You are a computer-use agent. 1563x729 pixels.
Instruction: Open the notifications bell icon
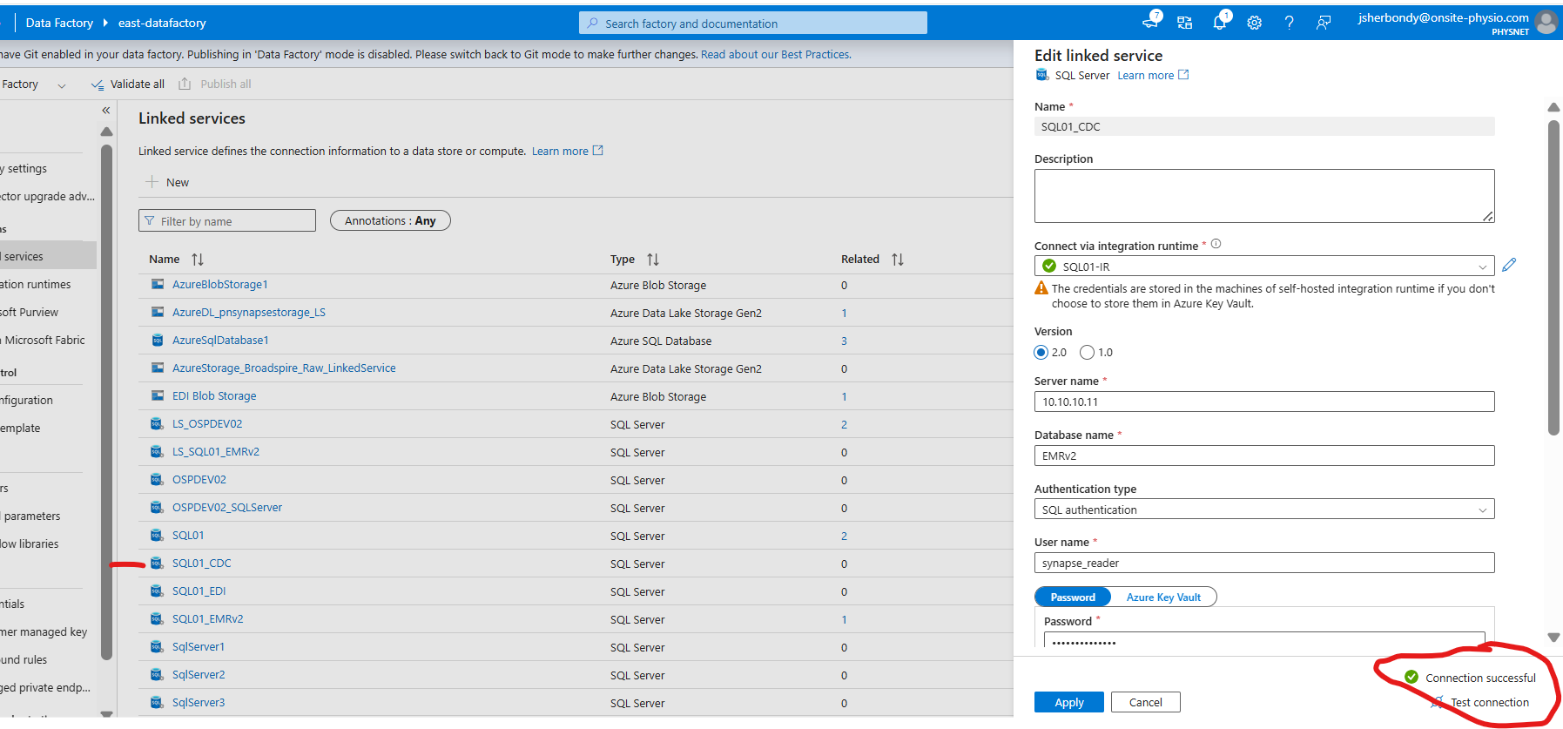pos(1219,23)
